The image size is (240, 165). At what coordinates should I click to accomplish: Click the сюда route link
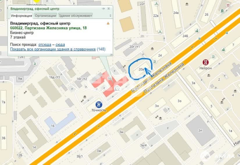pos(60,45)
